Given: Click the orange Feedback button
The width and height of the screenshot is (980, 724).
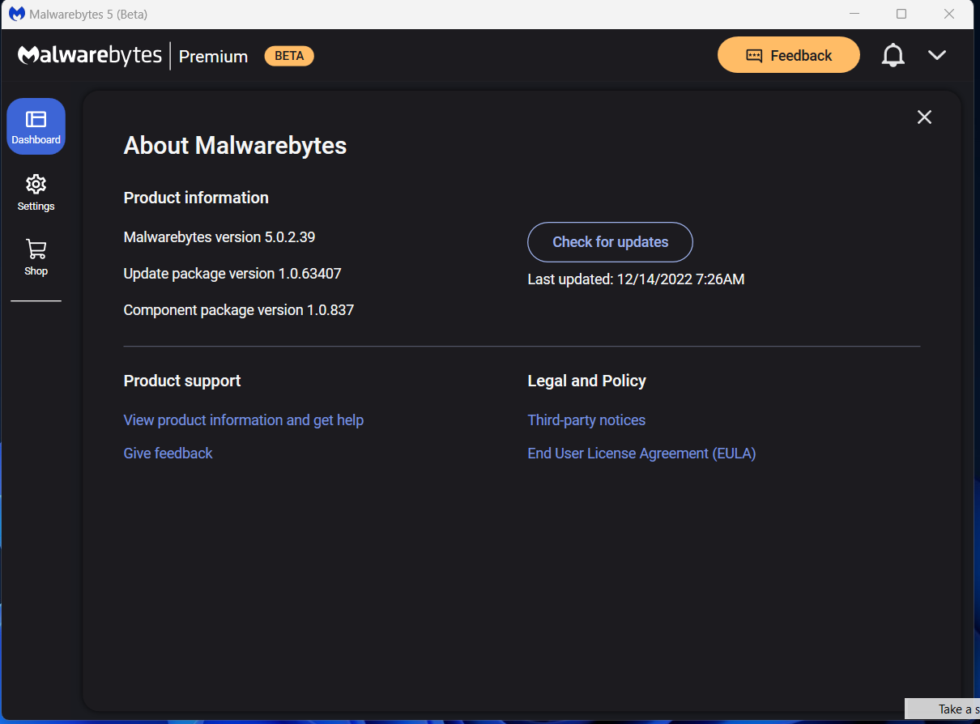Looking at the screenshot, I should coord(788,55).
